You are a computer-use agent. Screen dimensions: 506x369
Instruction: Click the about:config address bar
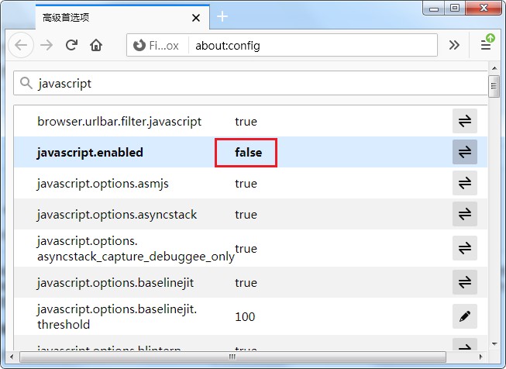pyautogui.click(x=310, y=46)
